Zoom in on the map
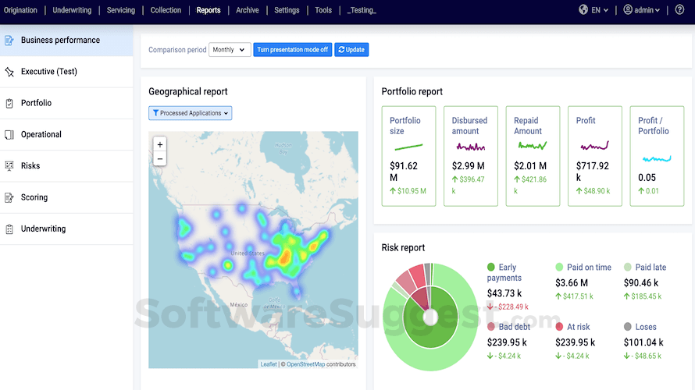Image resolution: width=695 pixels, height=390 pixels. point(160,144)
